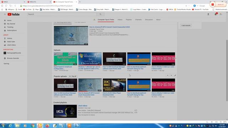This screenshot has height=128, width=228.
Task: Open a new browser tab
Action: click(x=80, y=2)
